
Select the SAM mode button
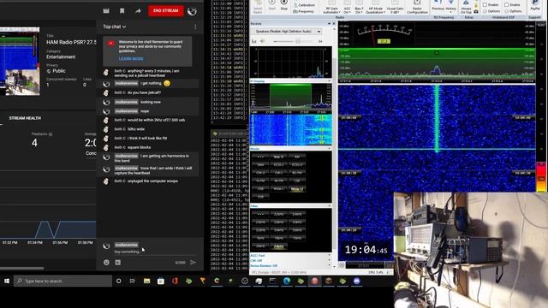click(x=260, y=165)
